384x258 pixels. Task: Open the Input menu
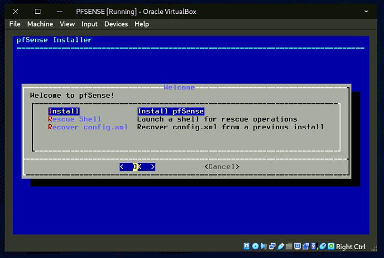[x=90, y=24]
